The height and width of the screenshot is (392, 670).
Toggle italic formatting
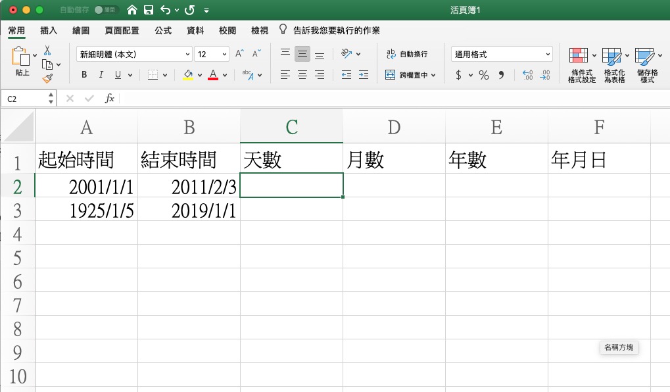pos(101,75)
